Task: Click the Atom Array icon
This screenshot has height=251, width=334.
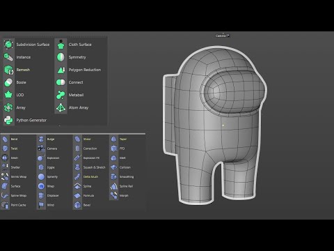Action: tap(61, 107)
